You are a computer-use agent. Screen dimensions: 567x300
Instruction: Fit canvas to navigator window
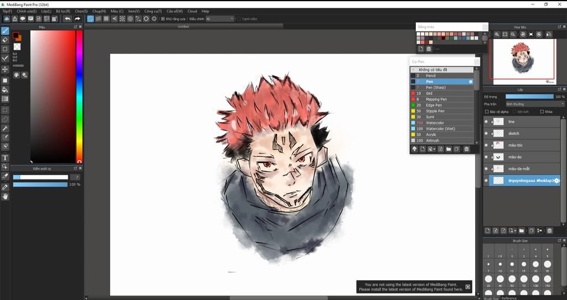point(505,34)
